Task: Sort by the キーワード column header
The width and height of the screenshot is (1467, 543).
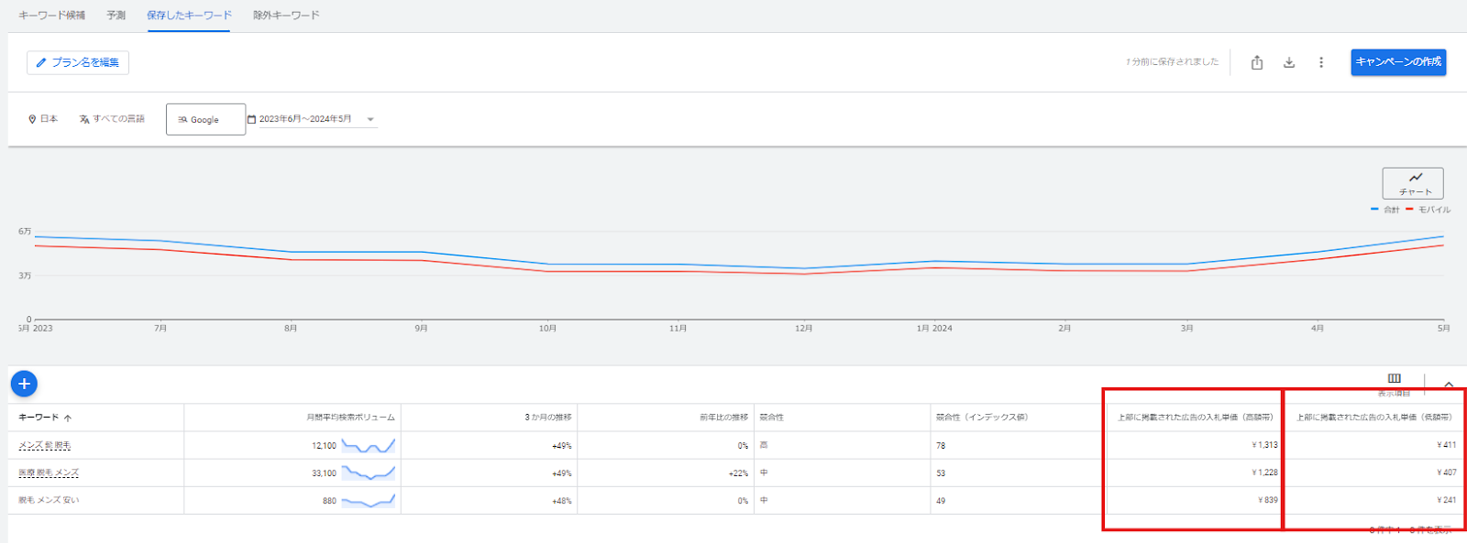Action: 39,418
